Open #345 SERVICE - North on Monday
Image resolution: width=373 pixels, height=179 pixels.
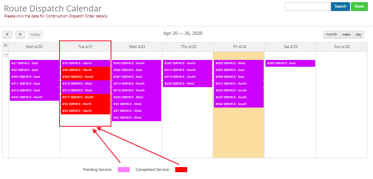click(x=34, y=97)
